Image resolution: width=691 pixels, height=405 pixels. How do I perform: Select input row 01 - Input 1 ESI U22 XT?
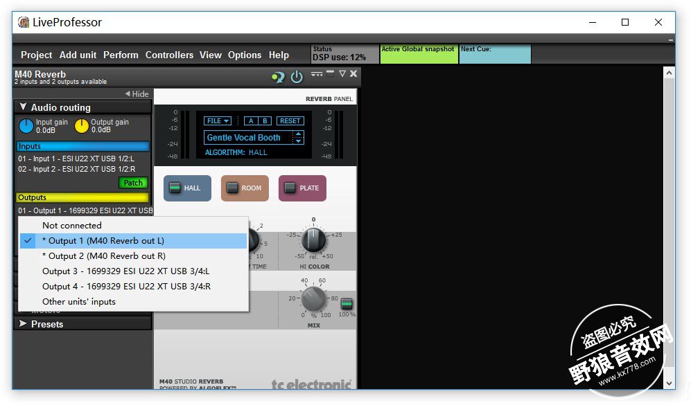click(x=76, y=159)
